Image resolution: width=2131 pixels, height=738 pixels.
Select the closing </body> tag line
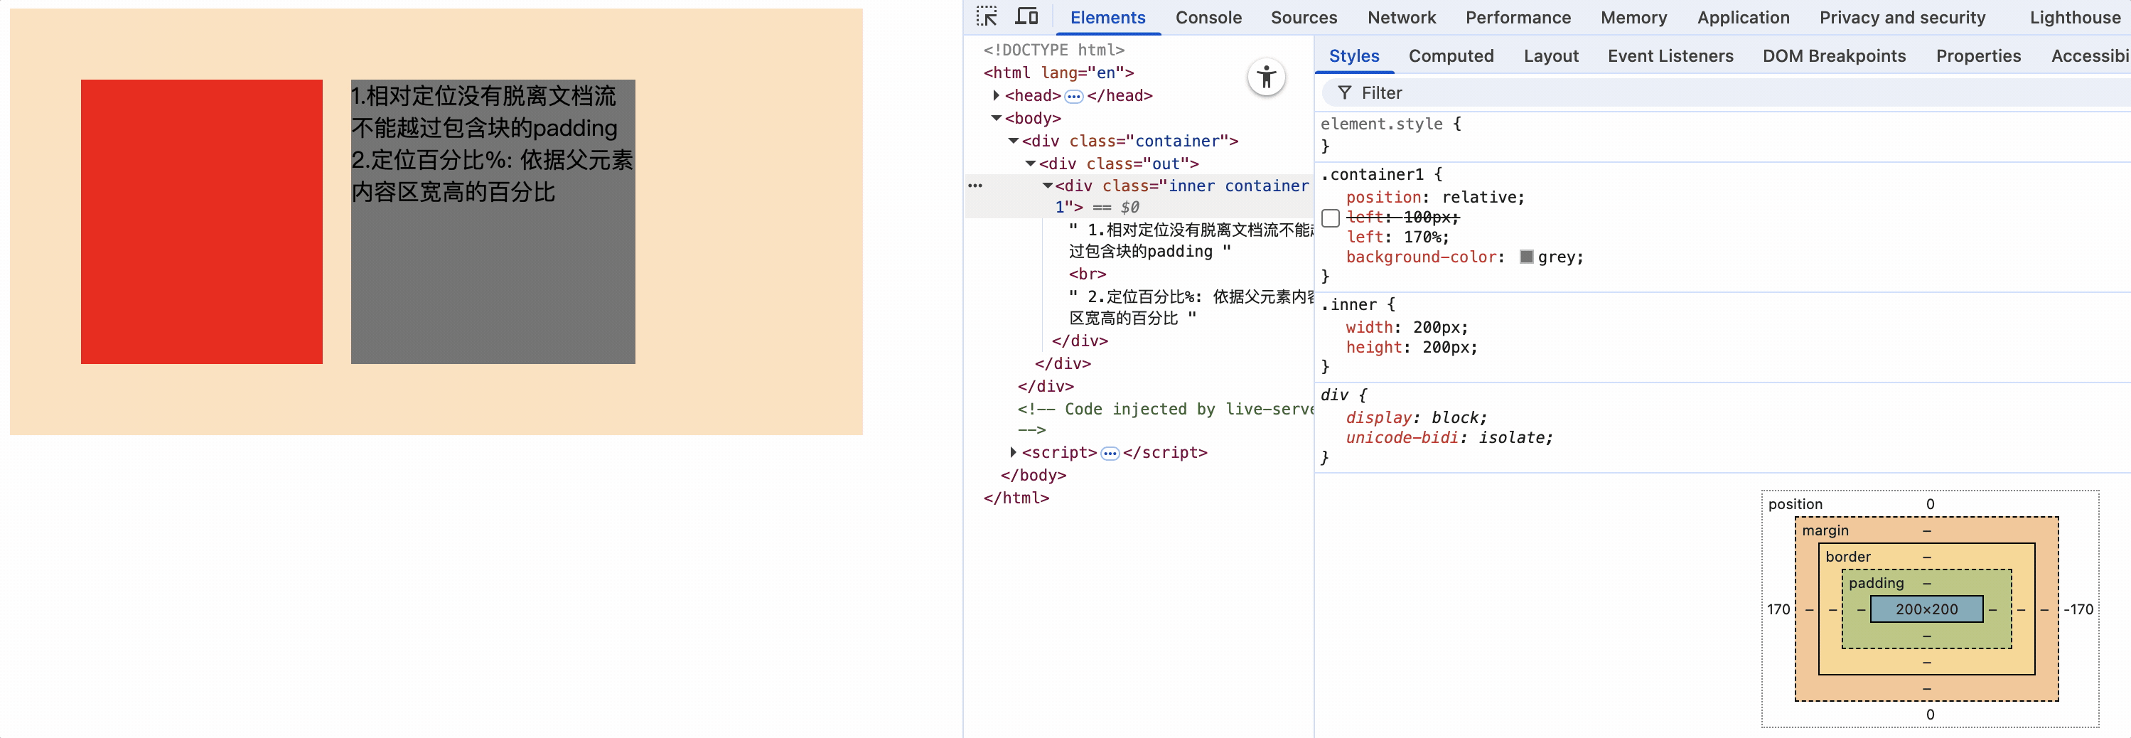tap(1034, 475)
